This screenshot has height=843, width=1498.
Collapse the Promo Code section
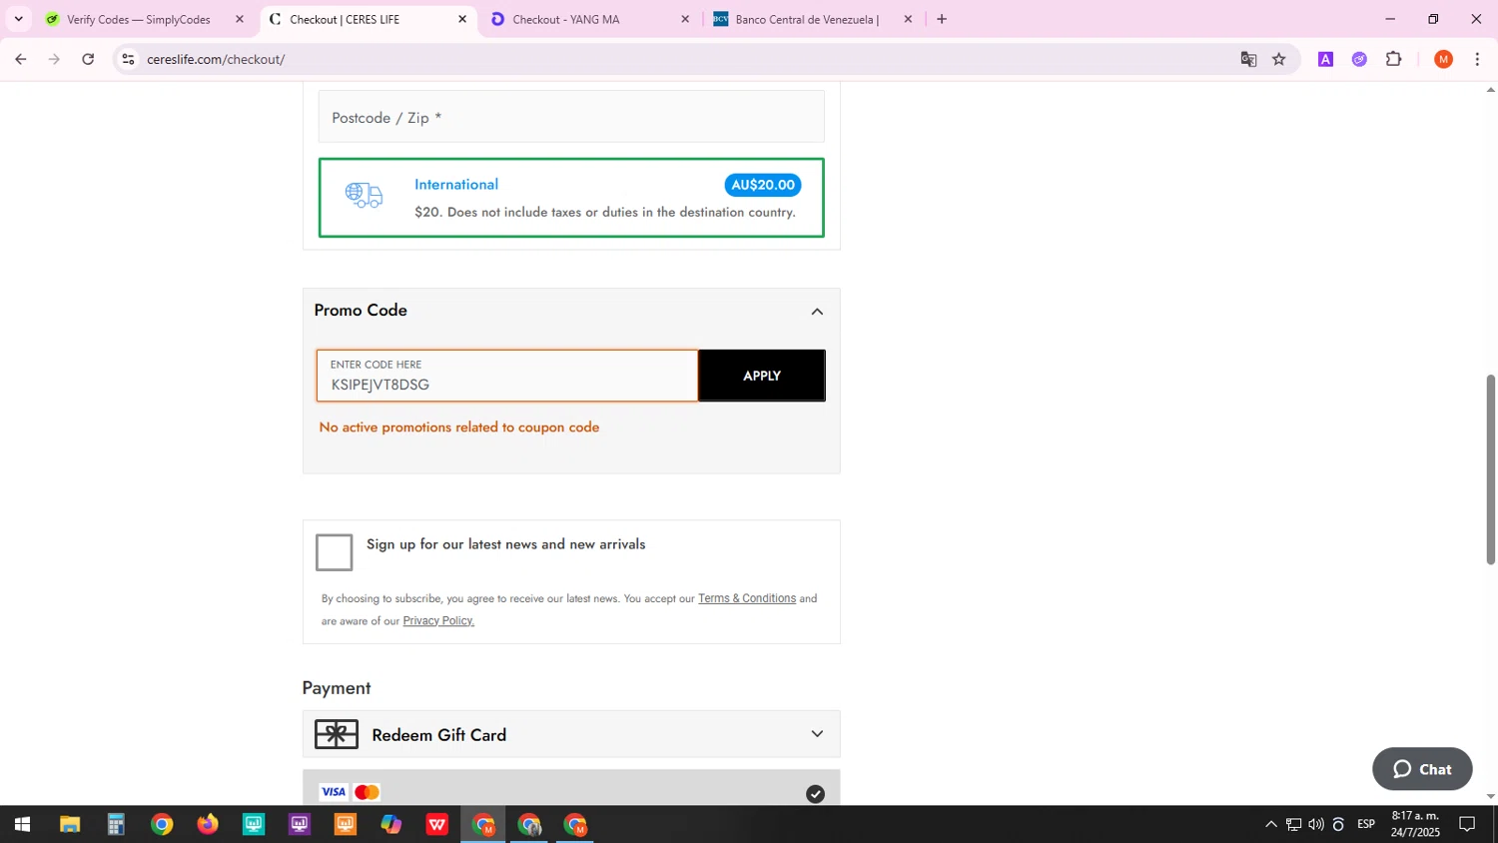(817, 312)
